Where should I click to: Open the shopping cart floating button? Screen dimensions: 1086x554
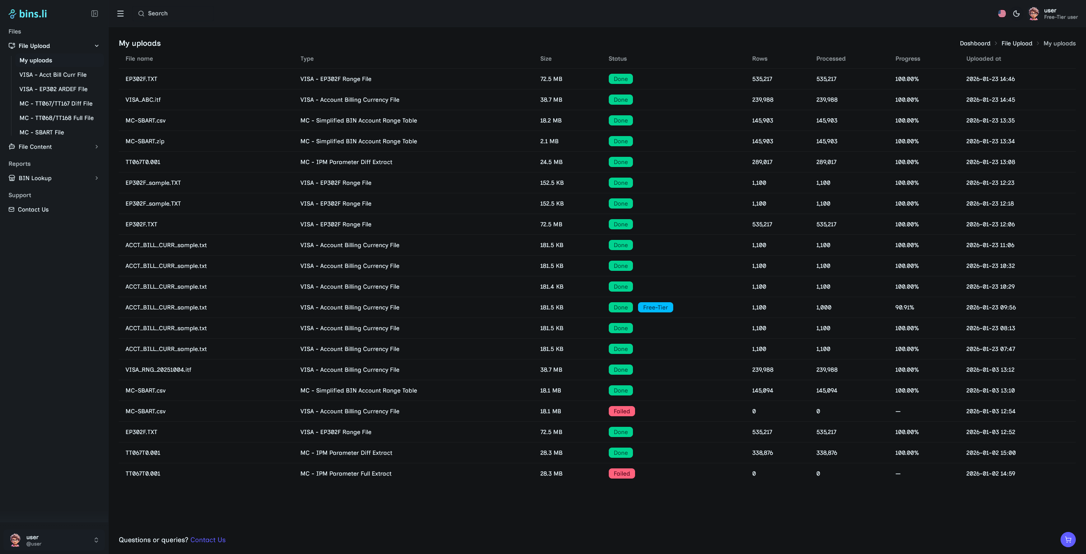point(1068,540)
